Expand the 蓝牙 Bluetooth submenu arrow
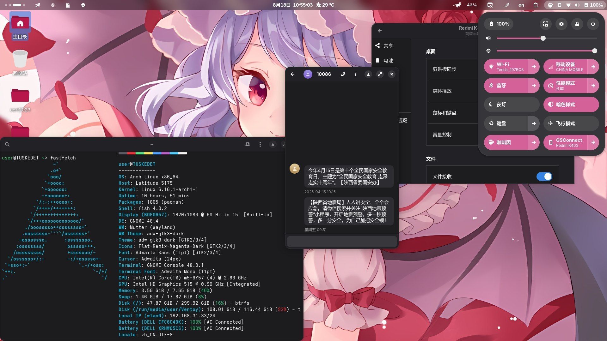 tap(534, 86)
